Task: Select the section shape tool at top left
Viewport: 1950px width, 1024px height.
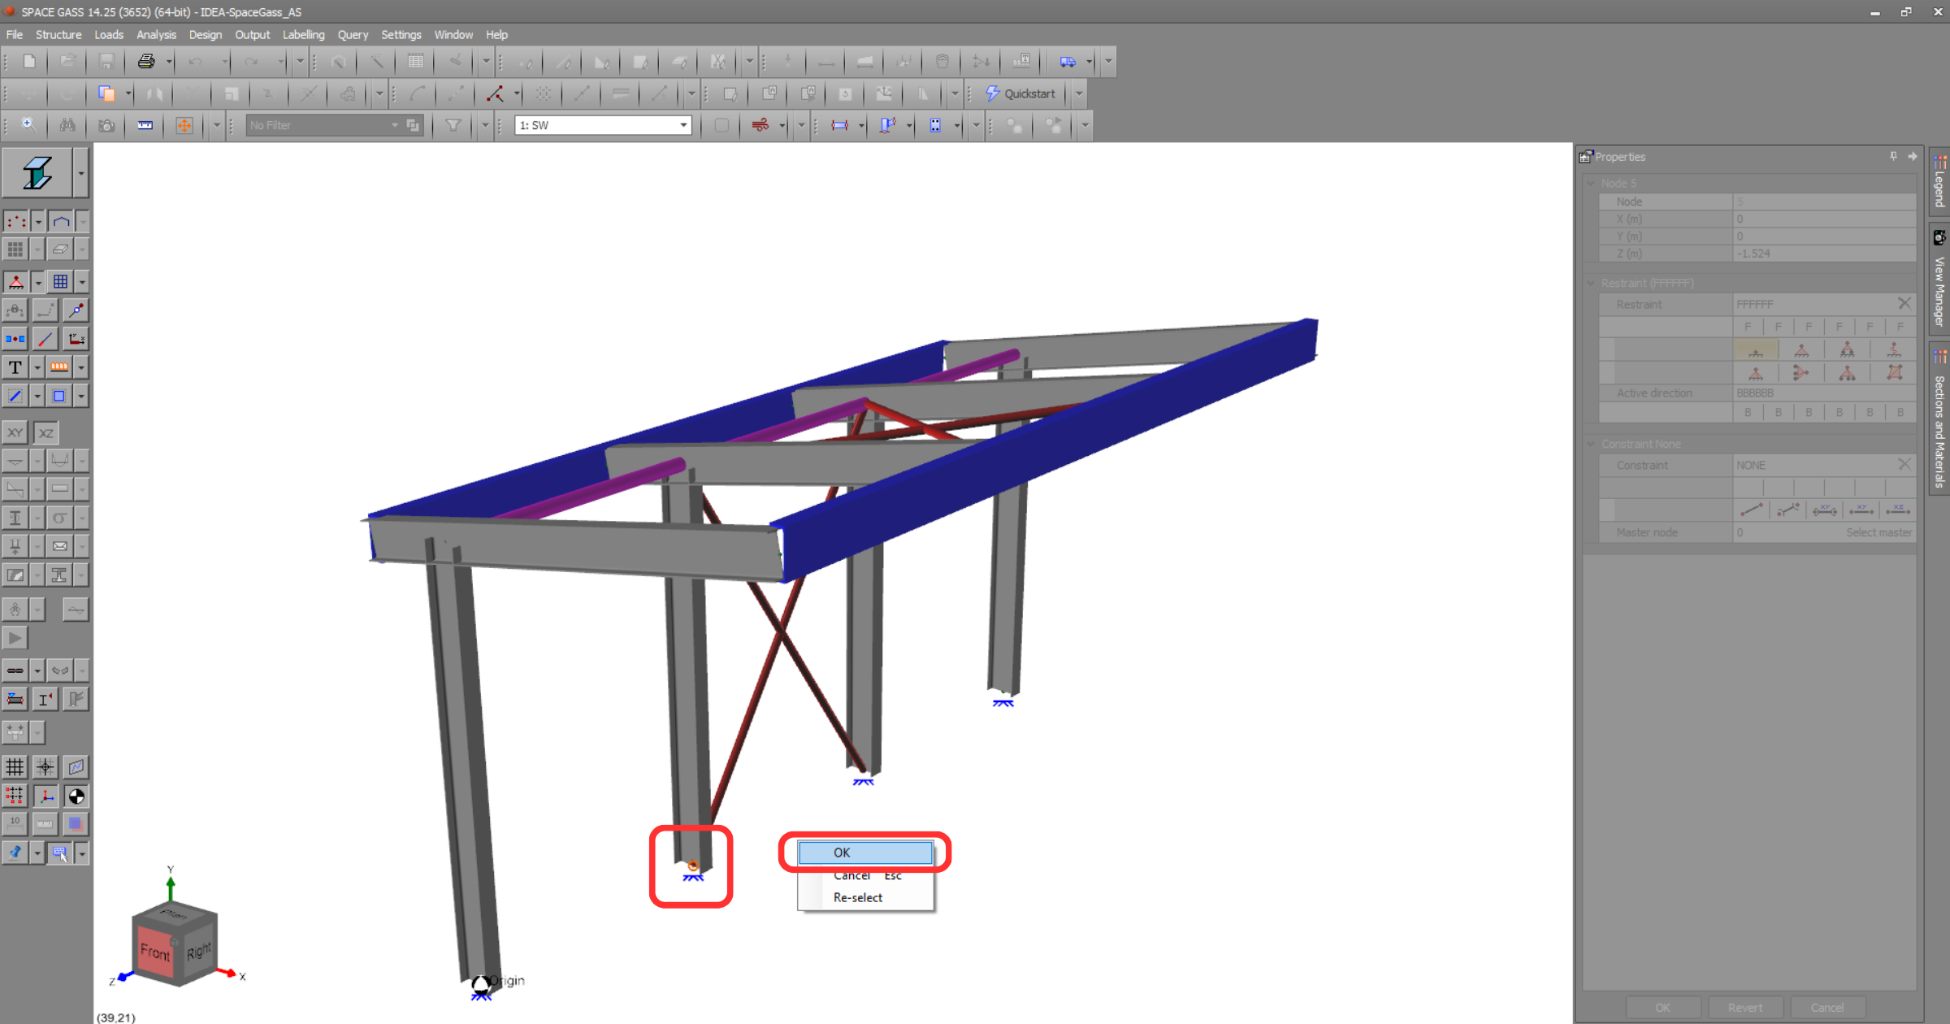Action: (x=38, y=172)
